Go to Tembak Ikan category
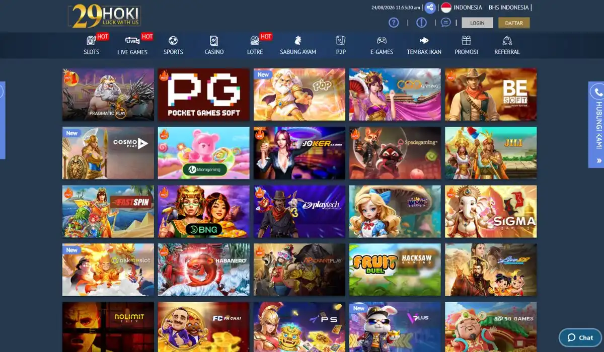Viewport: 604px width, 352px height. pos(424,45)
